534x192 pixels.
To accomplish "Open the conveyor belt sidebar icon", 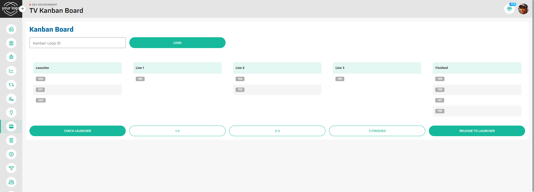I will pos(11,182).
